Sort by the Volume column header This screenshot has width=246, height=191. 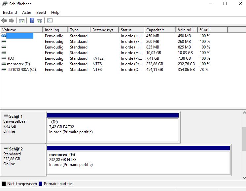pos(22,30)
